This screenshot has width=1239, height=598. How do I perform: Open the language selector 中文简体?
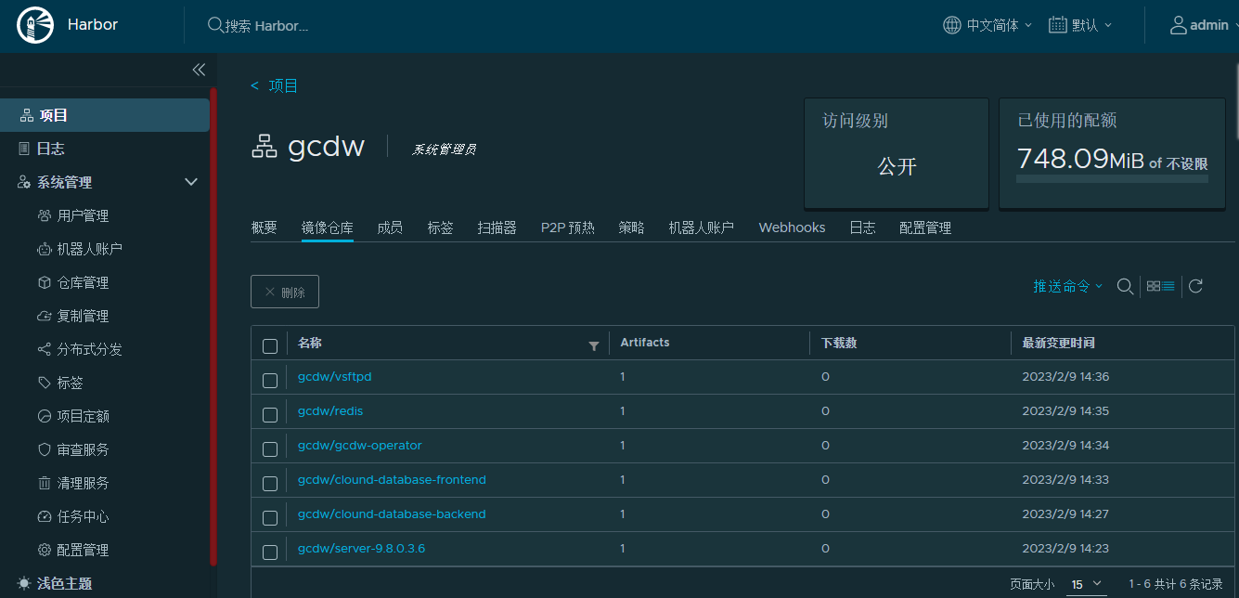tap(987, 25)
